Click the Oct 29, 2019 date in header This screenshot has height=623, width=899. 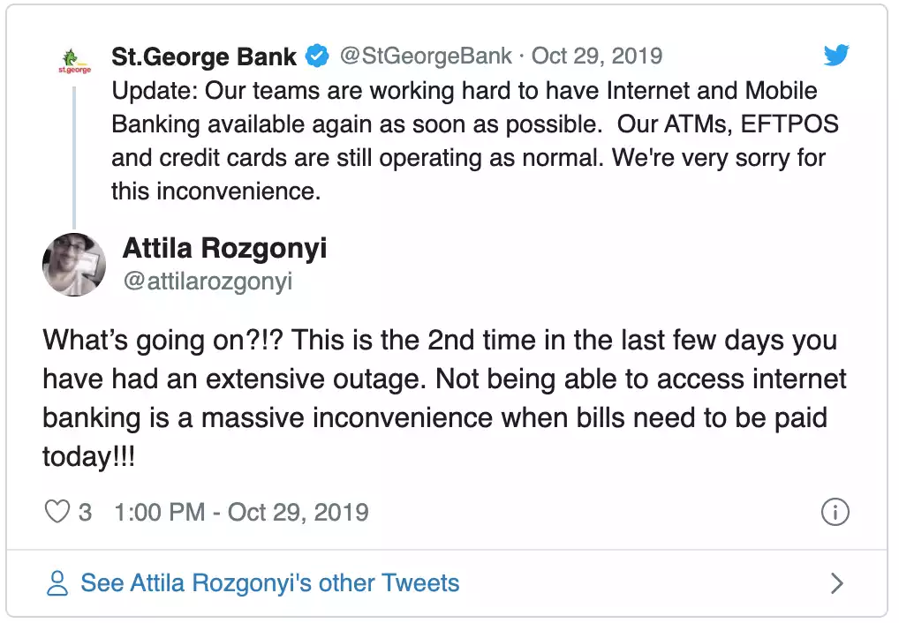point(597,56)
